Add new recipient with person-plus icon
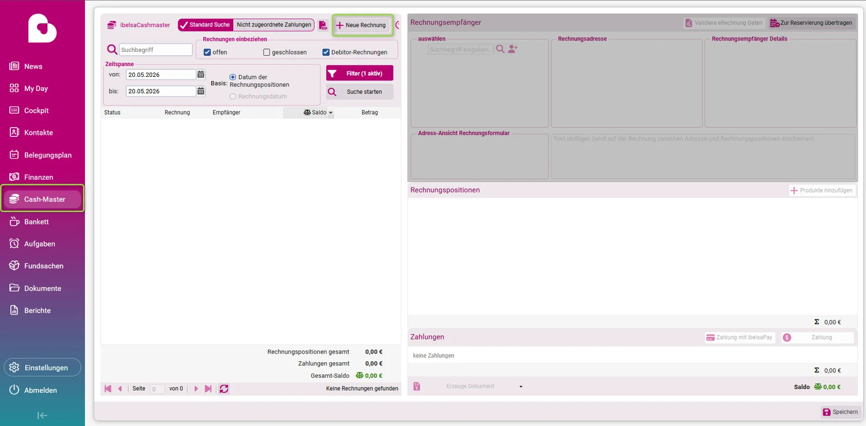866x426 pixels. pyautogui.click(x=513, y=49)
